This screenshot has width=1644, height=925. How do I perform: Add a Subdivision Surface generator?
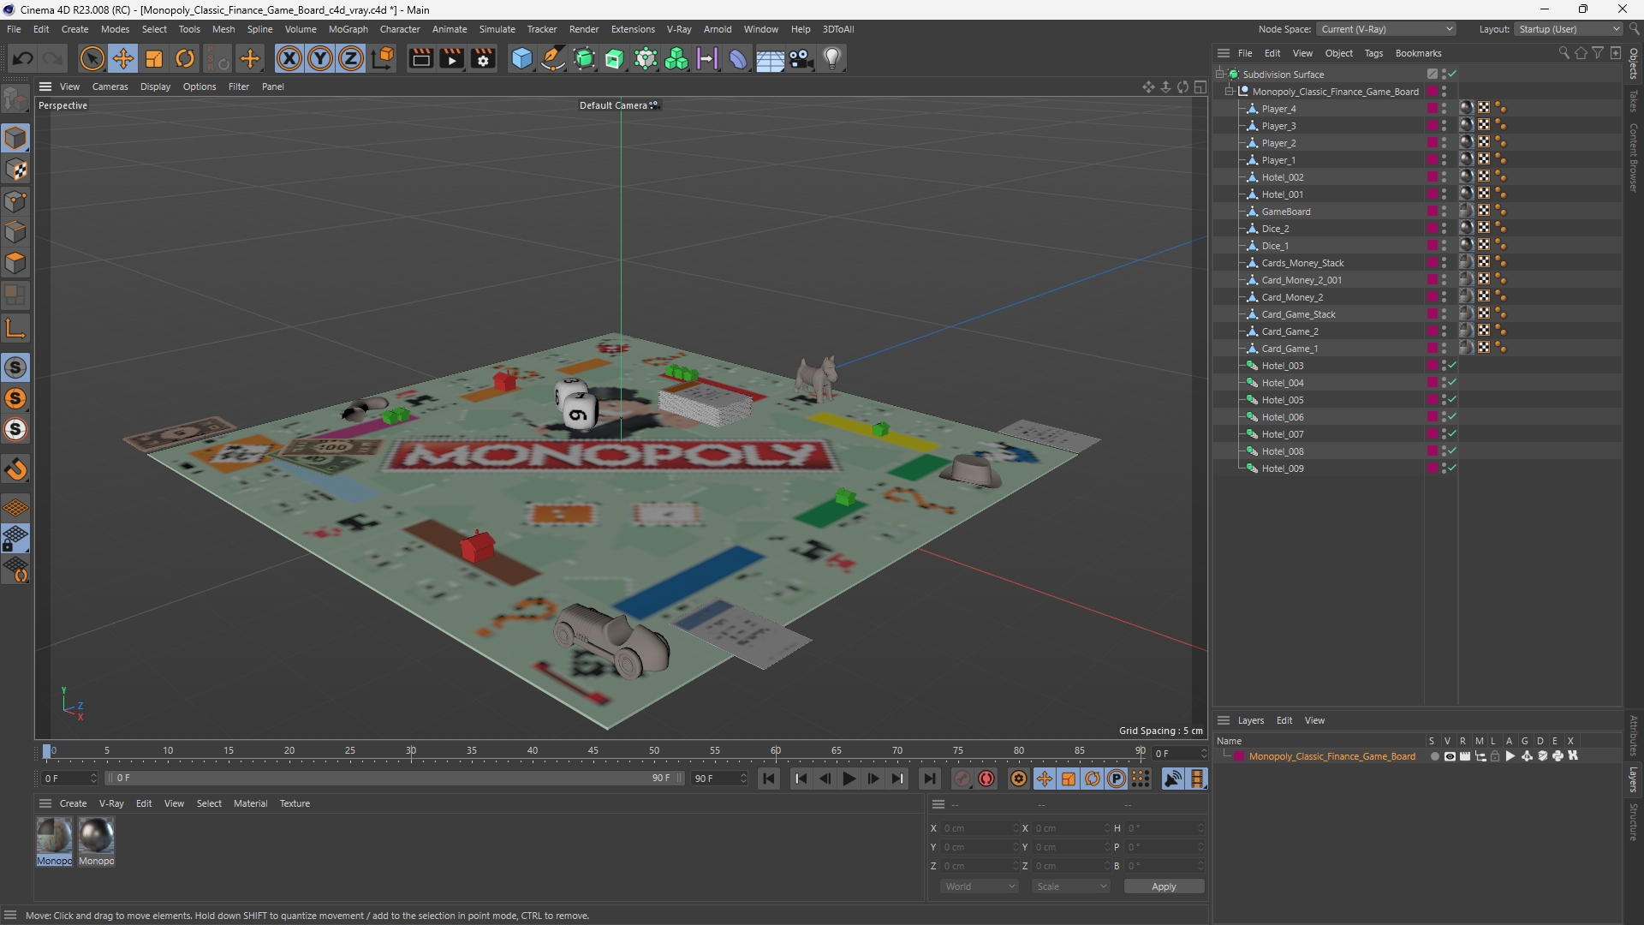point(584,58)
